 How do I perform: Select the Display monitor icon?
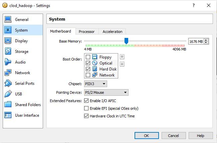[x=8, y=41]
